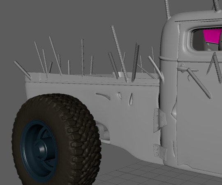Select the dark blue wheel rim
Screen dimensions: 222x185
click(x=39, y=151)
